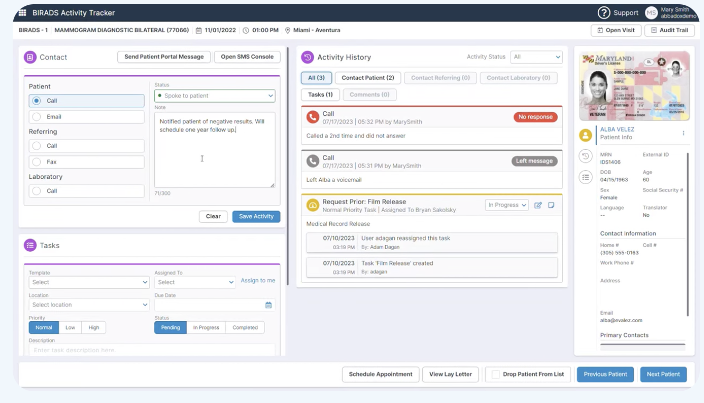This screenshot has width=704, height=403.
Task: Open the Due Date calendar picker
Action: click(x=268, y=305)
